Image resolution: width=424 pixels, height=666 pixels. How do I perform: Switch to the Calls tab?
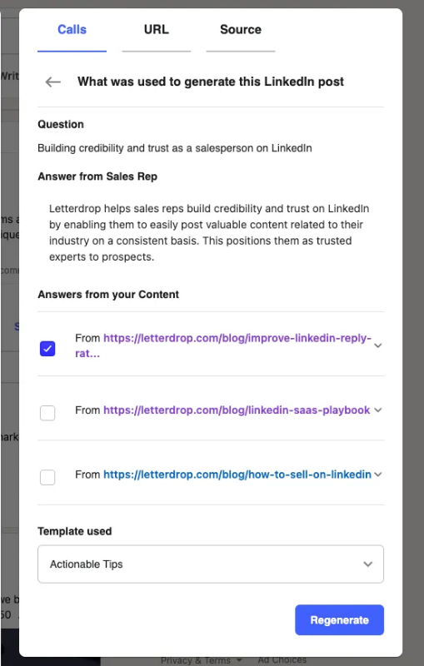point(72,30)
